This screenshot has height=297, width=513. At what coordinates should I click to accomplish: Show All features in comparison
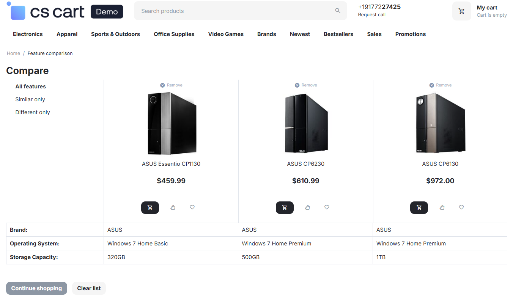tap(30, 86)
